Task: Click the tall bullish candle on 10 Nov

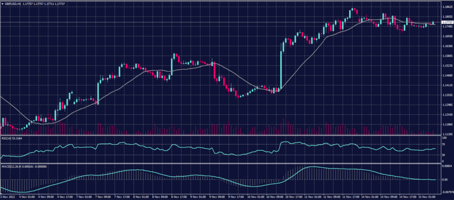Action: click(x=281, y=67)
